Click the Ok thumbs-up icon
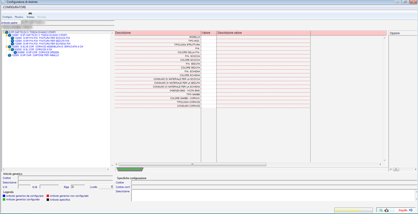The height and width of the screenshot is (214, 418). [386, 210]
